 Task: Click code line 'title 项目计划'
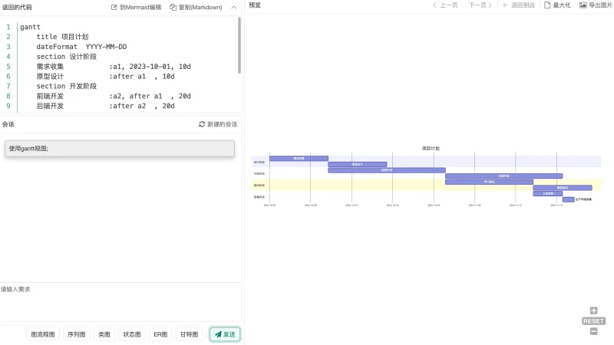[x=62, y=37]
